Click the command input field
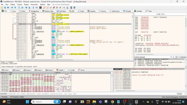The image size is (187, 105). point(92,94)
